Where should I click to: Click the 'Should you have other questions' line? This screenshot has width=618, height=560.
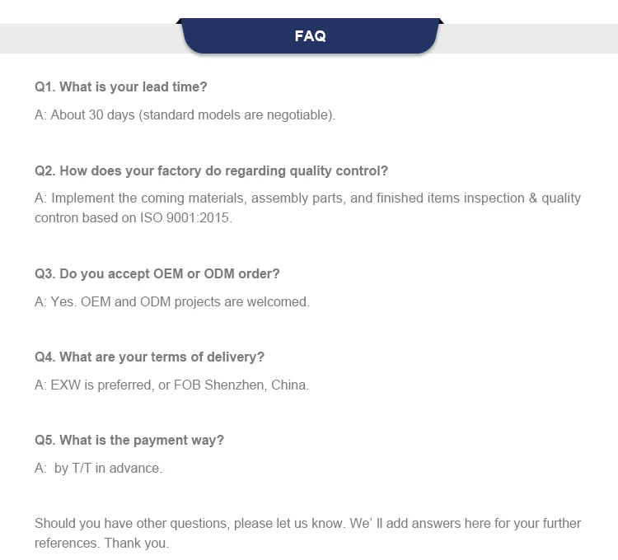point(307,523)
